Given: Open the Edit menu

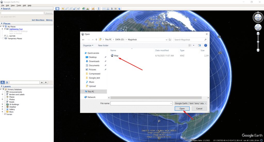Looking at the screenshot, I should pos(7,5).
